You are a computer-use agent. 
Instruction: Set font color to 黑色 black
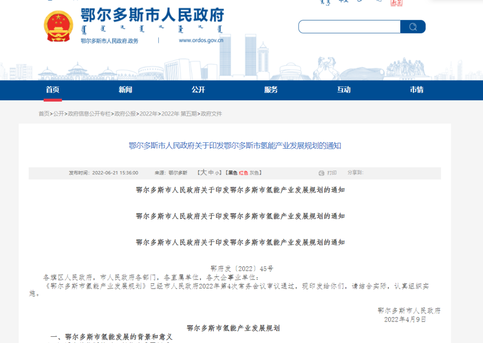click(232, 173)
